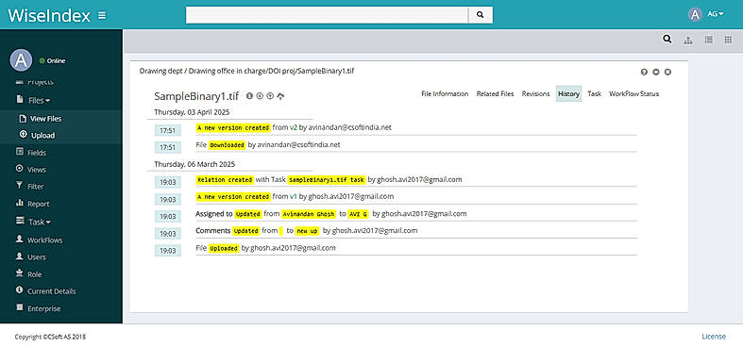The image size is (743, 347).
Task: Click the 19:03 time badge on Uploaded row
Action: 168,250
